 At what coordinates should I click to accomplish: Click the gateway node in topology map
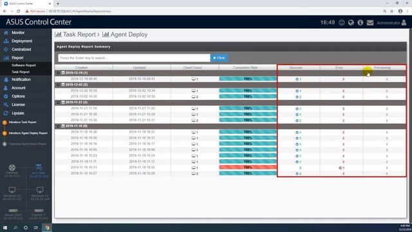[x=12, y=168]
